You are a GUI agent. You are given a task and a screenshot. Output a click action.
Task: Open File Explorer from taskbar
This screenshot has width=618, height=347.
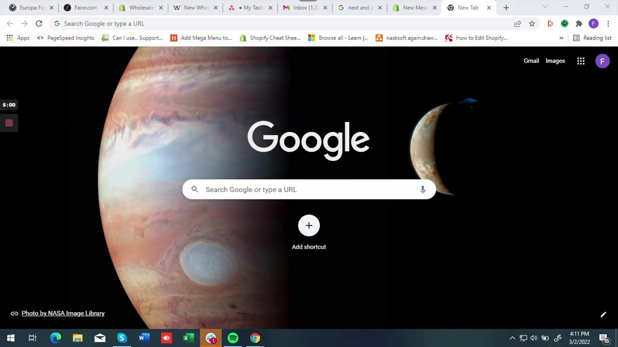coord(78,338)
